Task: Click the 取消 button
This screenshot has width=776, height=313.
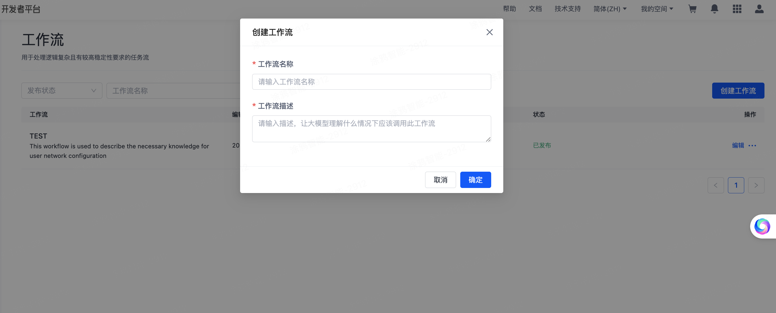Action: pyautogui.click(x=440, y=180)
